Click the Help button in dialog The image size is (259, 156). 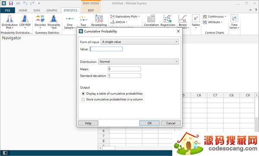(x=88, y=123)
